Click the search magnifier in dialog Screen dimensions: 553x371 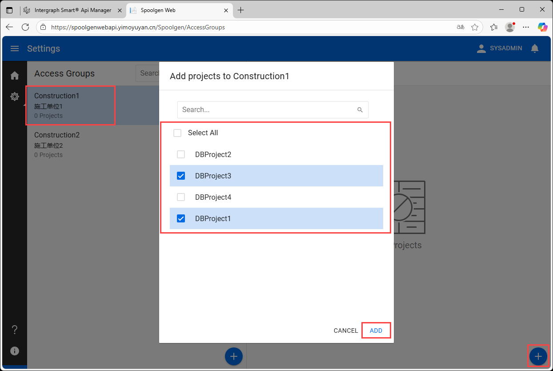pyautogui.click(x=360, y=110)
